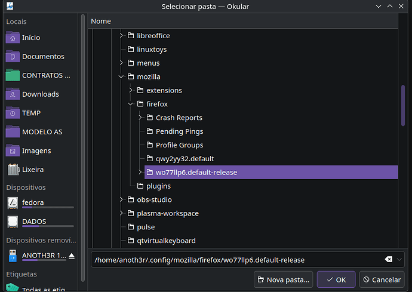Maximize the Selecionar pasta dialog
This screenshot has width=412, height=292.
coord(390,7)
